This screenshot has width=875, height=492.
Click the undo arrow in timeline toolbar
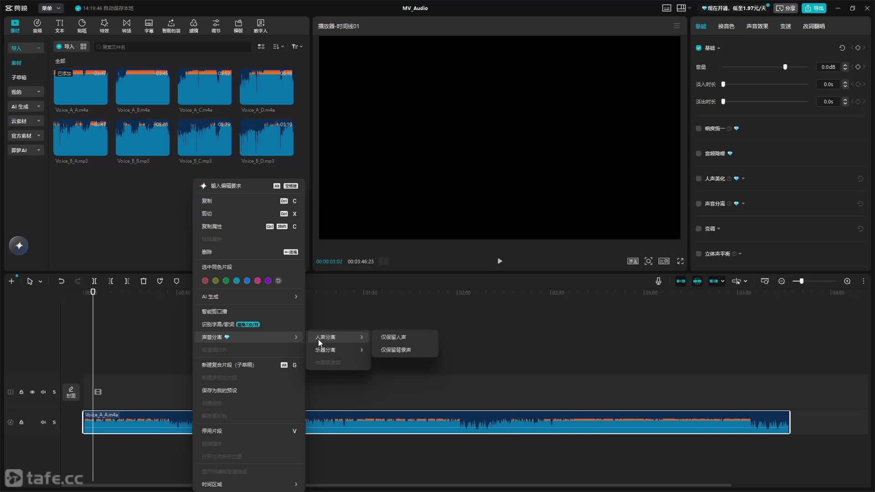(62, 281)
